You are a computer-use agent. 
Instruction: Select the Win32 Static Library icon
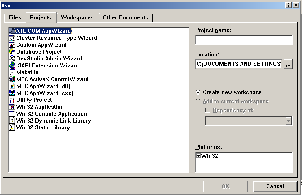point(12,128)
